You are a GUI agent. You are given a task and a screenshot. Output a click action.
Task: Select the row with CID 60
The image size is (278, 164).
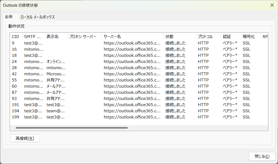click(x=139, y=86)
